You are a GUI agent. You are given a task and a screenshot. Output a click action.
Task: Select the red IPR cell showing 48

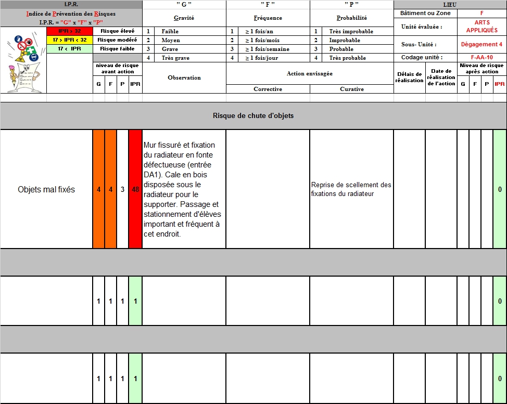135,189
